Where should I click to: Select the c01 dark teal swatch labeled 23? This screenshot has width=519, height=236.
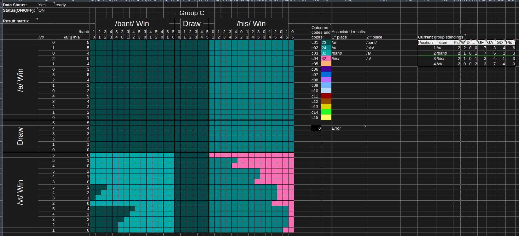point(326,43)
